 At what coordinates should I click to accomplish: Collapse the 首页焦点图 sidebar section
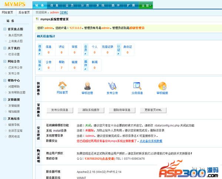pyautogui.click(x=5, y=29)
